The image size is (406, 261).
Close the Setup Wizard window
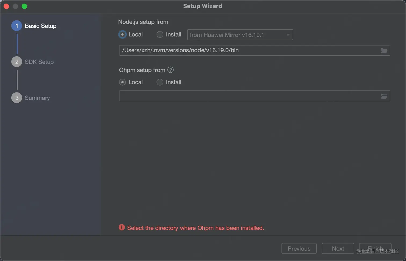point(6,6)
